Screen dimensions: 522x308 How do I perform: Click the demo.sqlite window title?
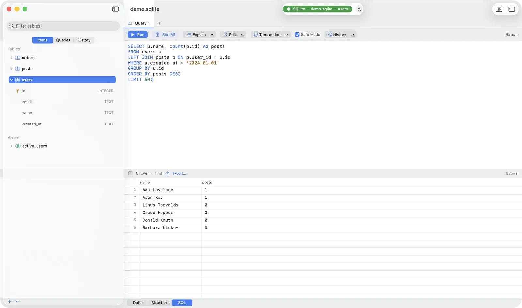[145, 9]
